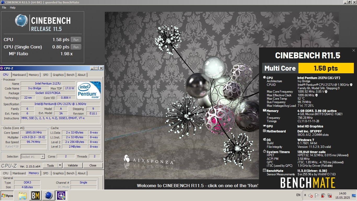Select the About tab in upper CPU-Z
This screenshot has width=357, height=201.
pos(82,75)
